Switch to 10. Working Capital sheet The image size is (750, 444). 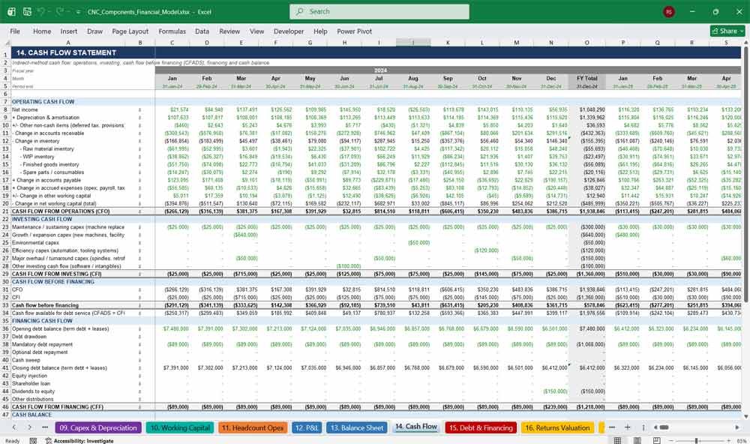(x=180, y=427)
